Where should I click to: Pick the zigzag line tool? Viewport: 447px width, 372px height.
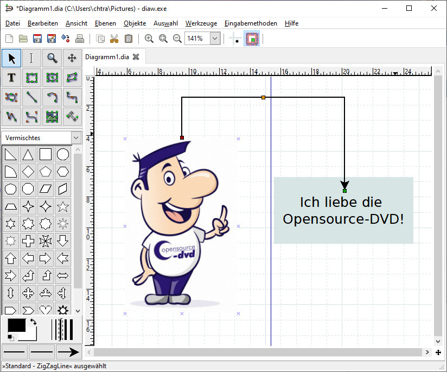(72, 97)
